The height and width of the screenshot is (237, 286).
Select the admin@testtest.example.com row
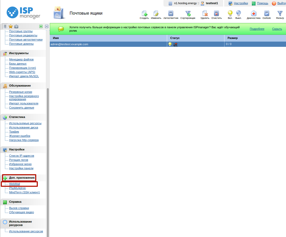(x=168, y=44)
